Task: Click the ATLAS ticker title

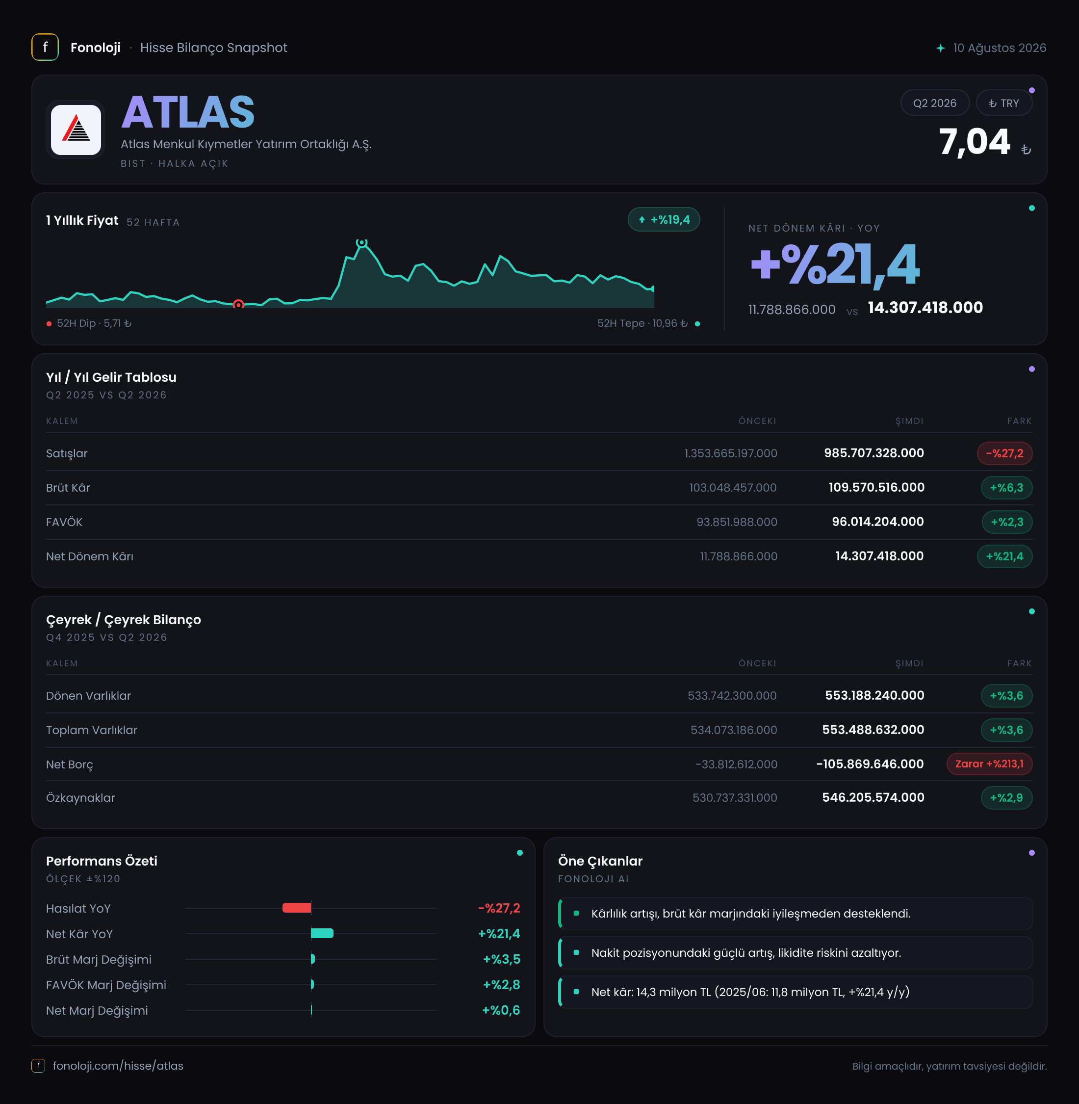Action: [x=187, y=112]
